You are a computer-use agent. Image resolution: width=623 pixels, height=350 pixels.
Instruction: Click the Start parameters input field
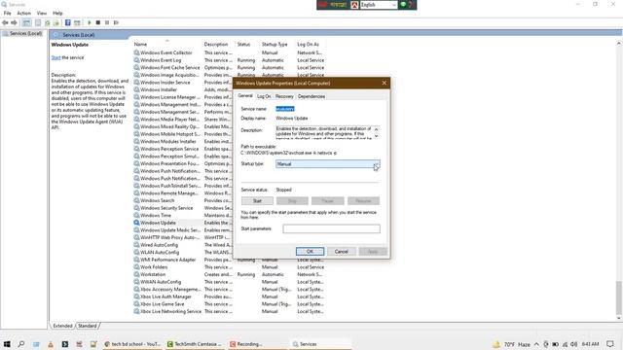(331, 228)
